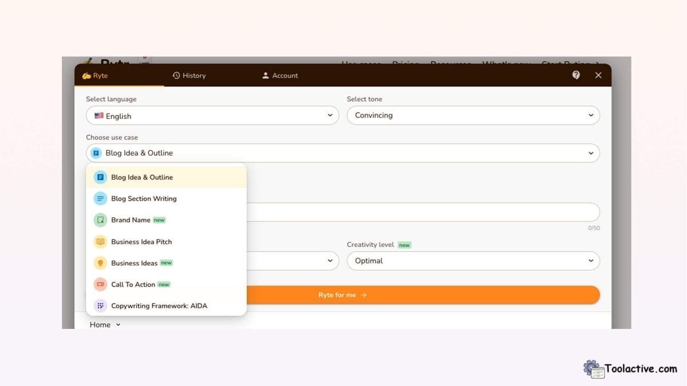Select the Copywriting Framework: AIDA icon
Image resolution: width=687 pixels, height=386 pixels.
100,305
